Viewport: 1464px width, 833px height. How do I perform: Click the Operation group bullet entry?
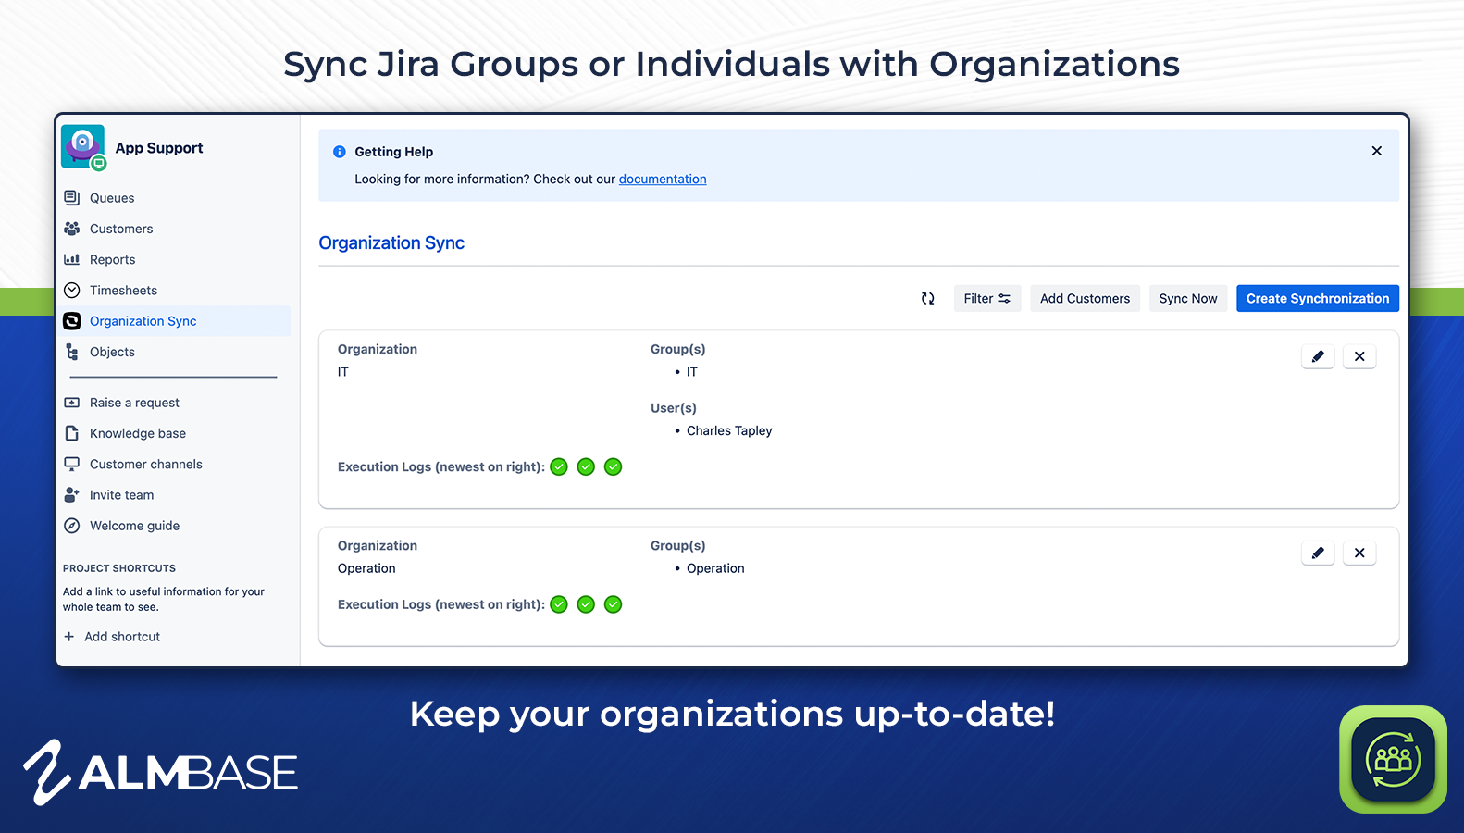point(715,568)
